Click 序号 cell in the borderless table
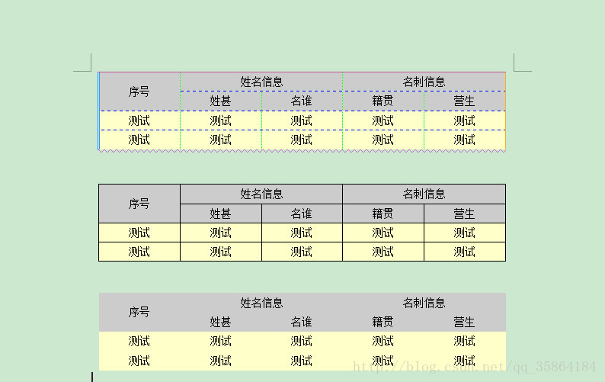This screenshot has height=382, width=605. 139,312
